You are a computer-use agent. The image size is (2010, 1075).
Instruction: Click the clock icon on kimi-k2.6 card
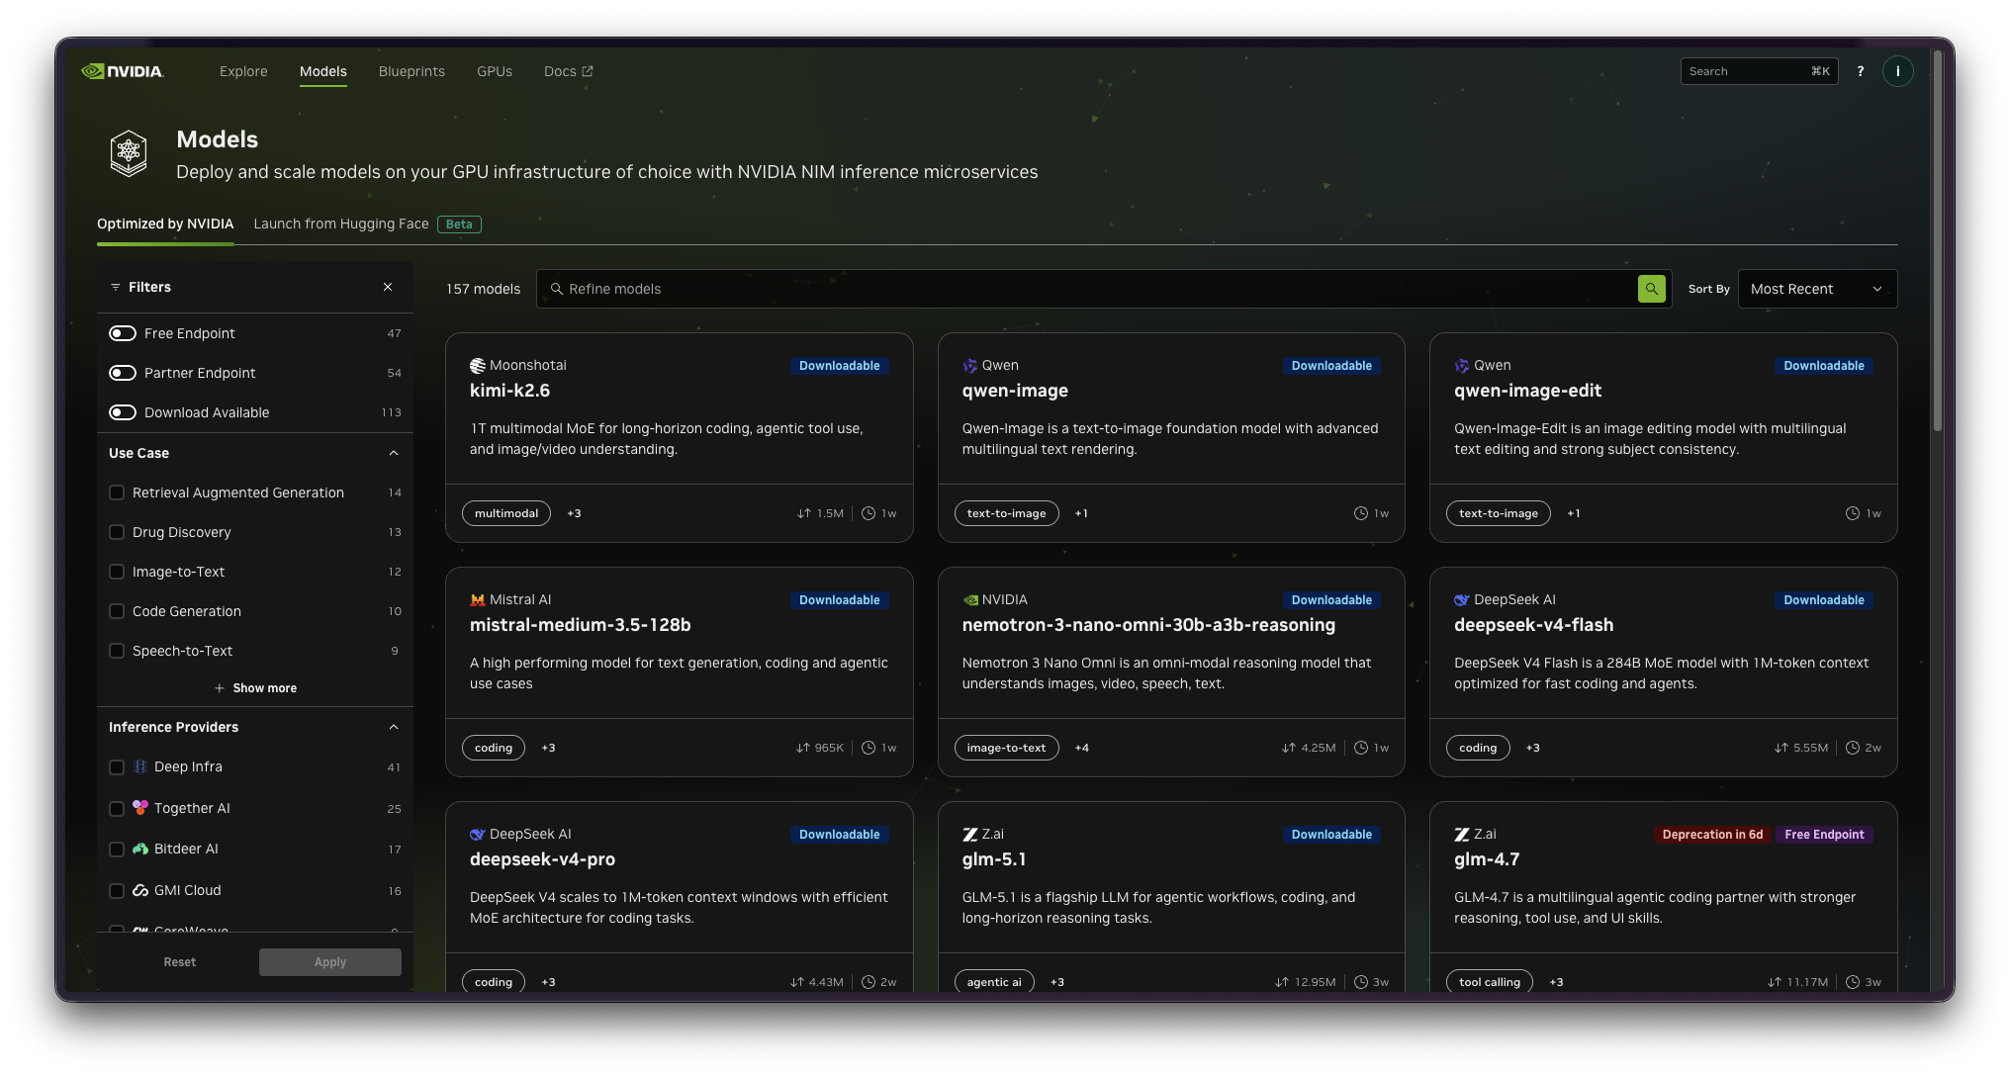pos(868,513)
